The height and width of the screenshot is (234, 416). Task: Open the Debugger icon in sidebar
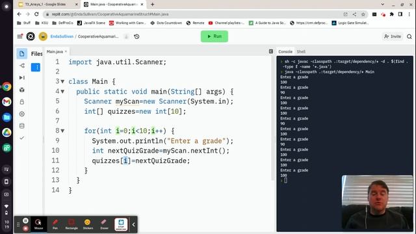[22, 77]
